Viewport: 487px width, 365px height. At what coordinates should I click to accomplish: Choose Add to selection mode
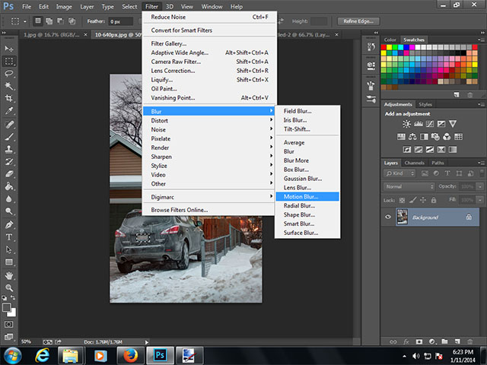coord(49,21)
